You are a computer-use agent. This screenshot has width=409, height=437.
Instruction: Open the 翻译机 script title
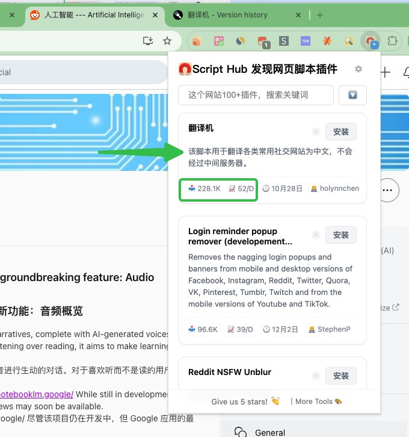pyautogui.click(x=201, y=128)
